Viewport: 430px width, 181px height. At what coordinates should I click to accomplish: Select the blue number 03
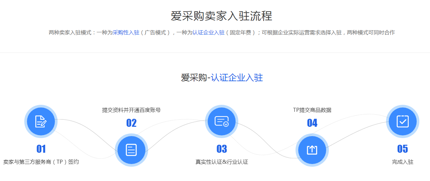click(221, 149)
